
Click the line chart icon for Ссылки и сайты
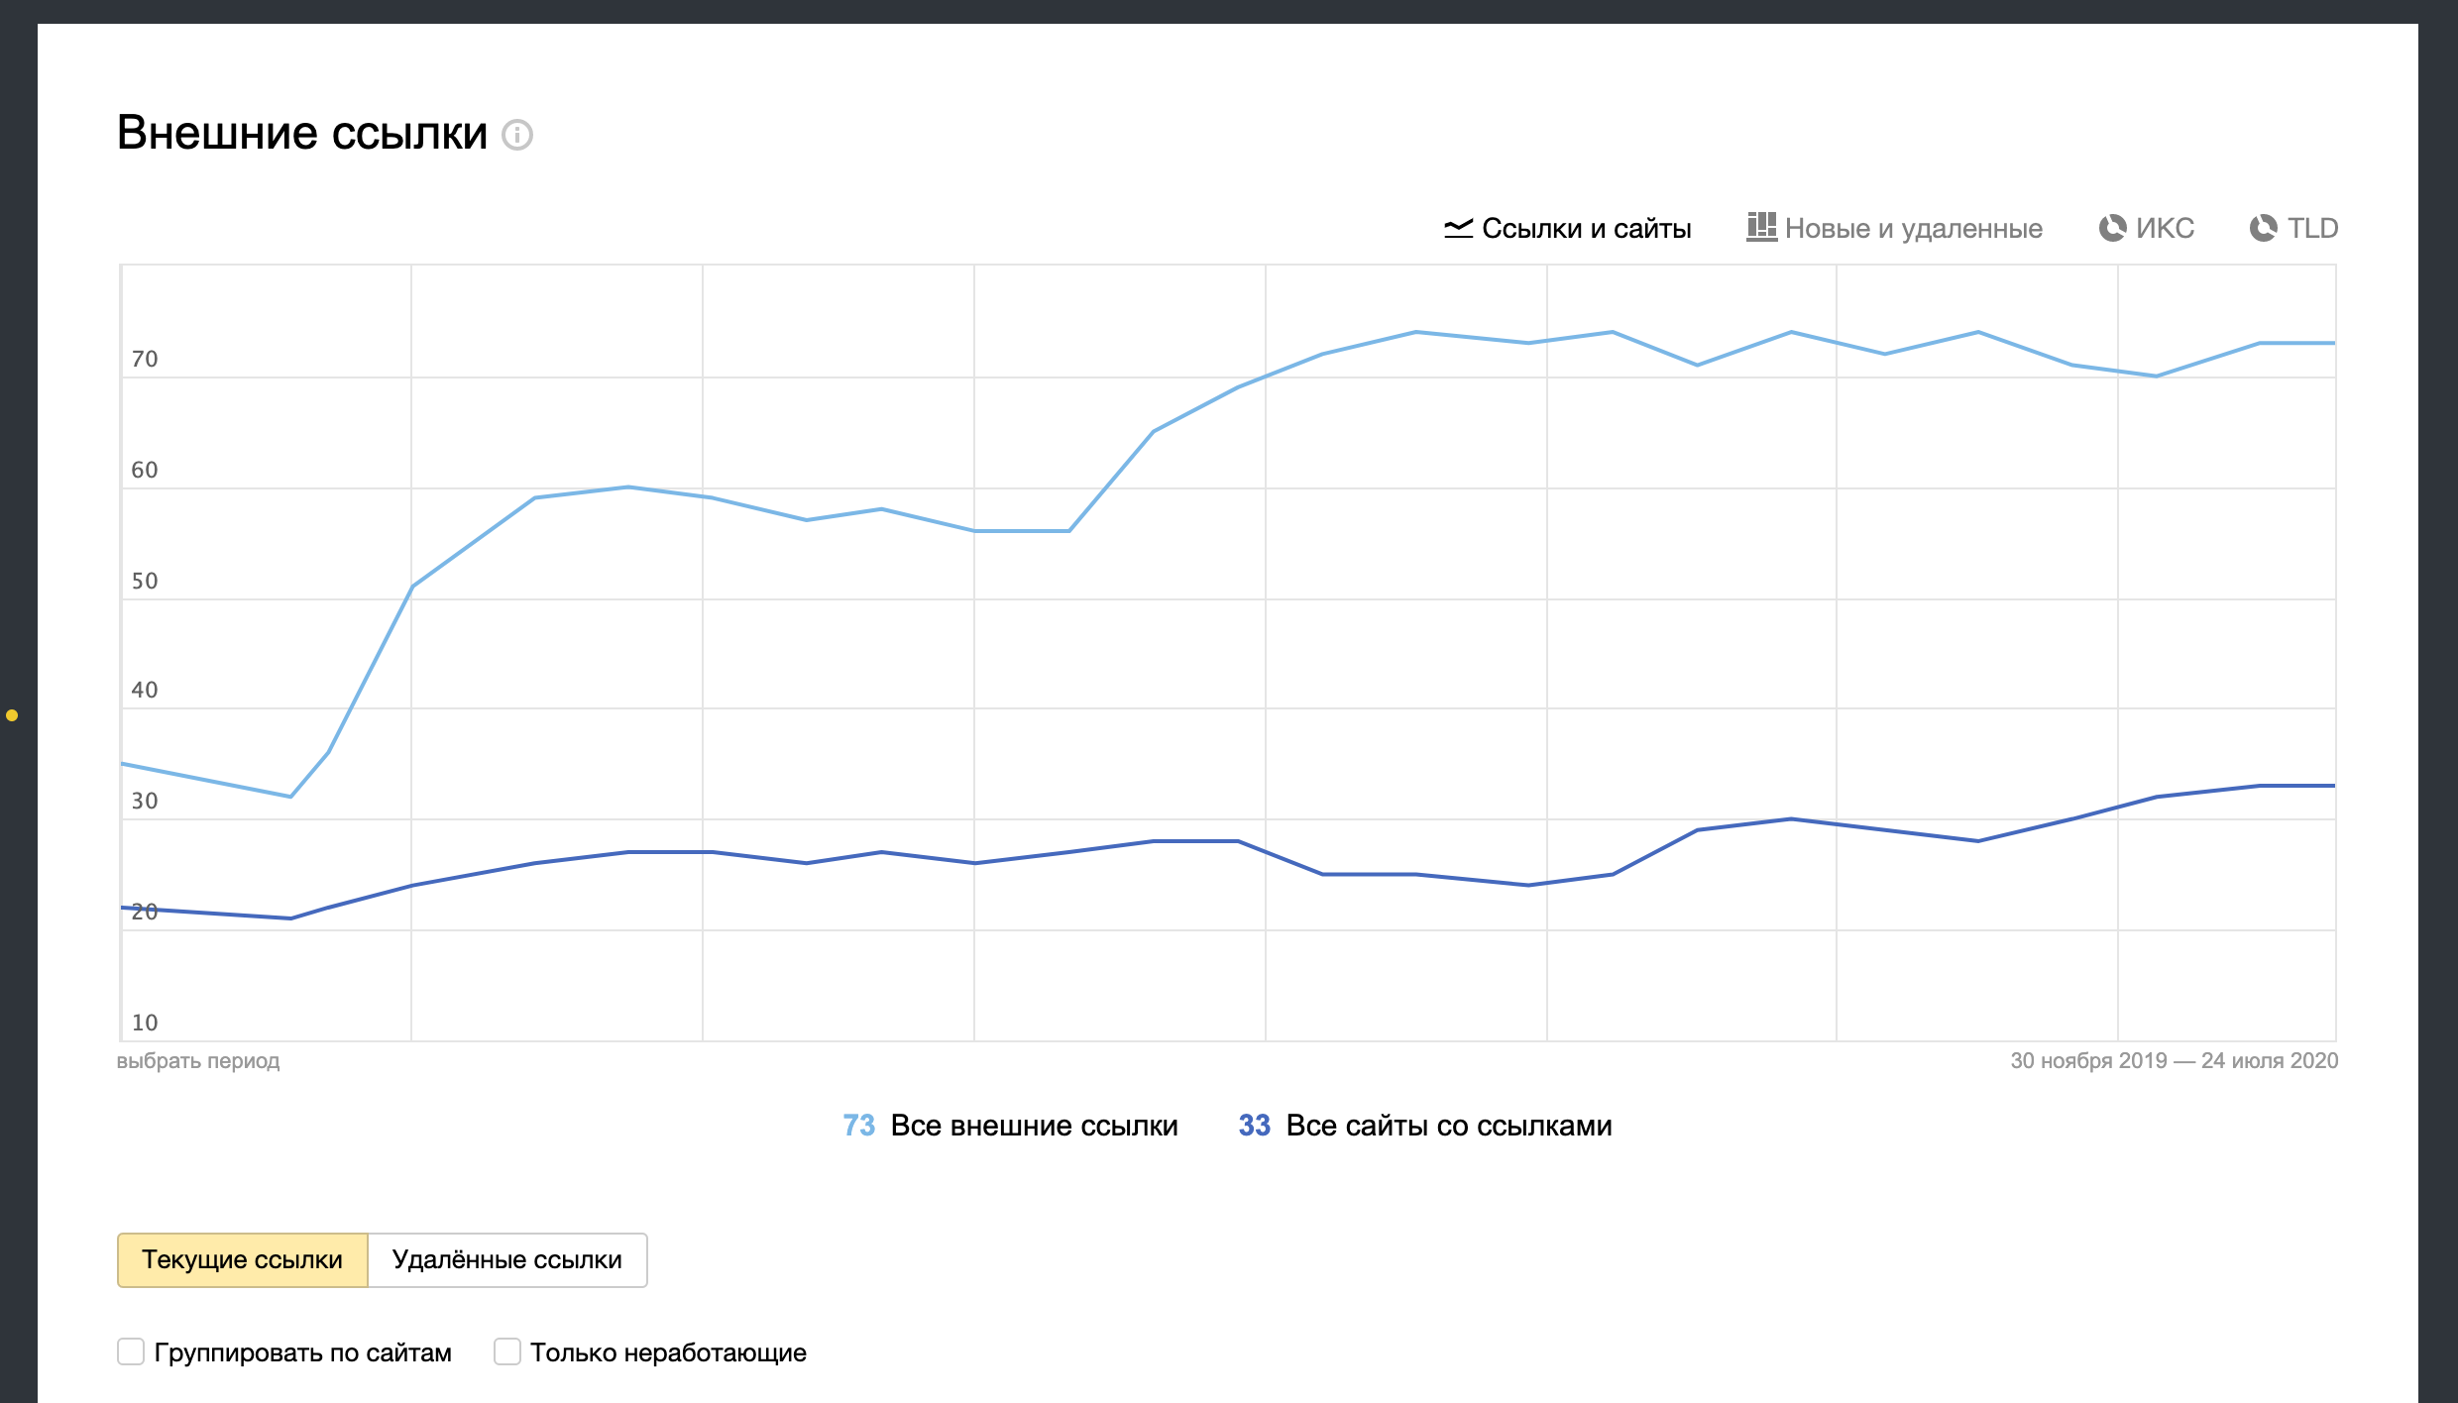[1458, 228]
